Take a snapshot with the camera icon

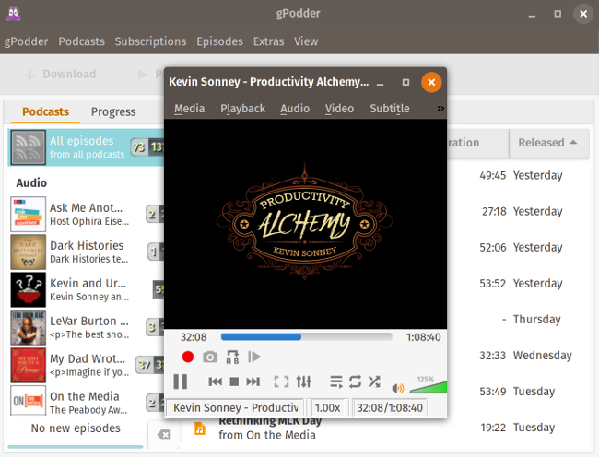click(x=210, y=357)
